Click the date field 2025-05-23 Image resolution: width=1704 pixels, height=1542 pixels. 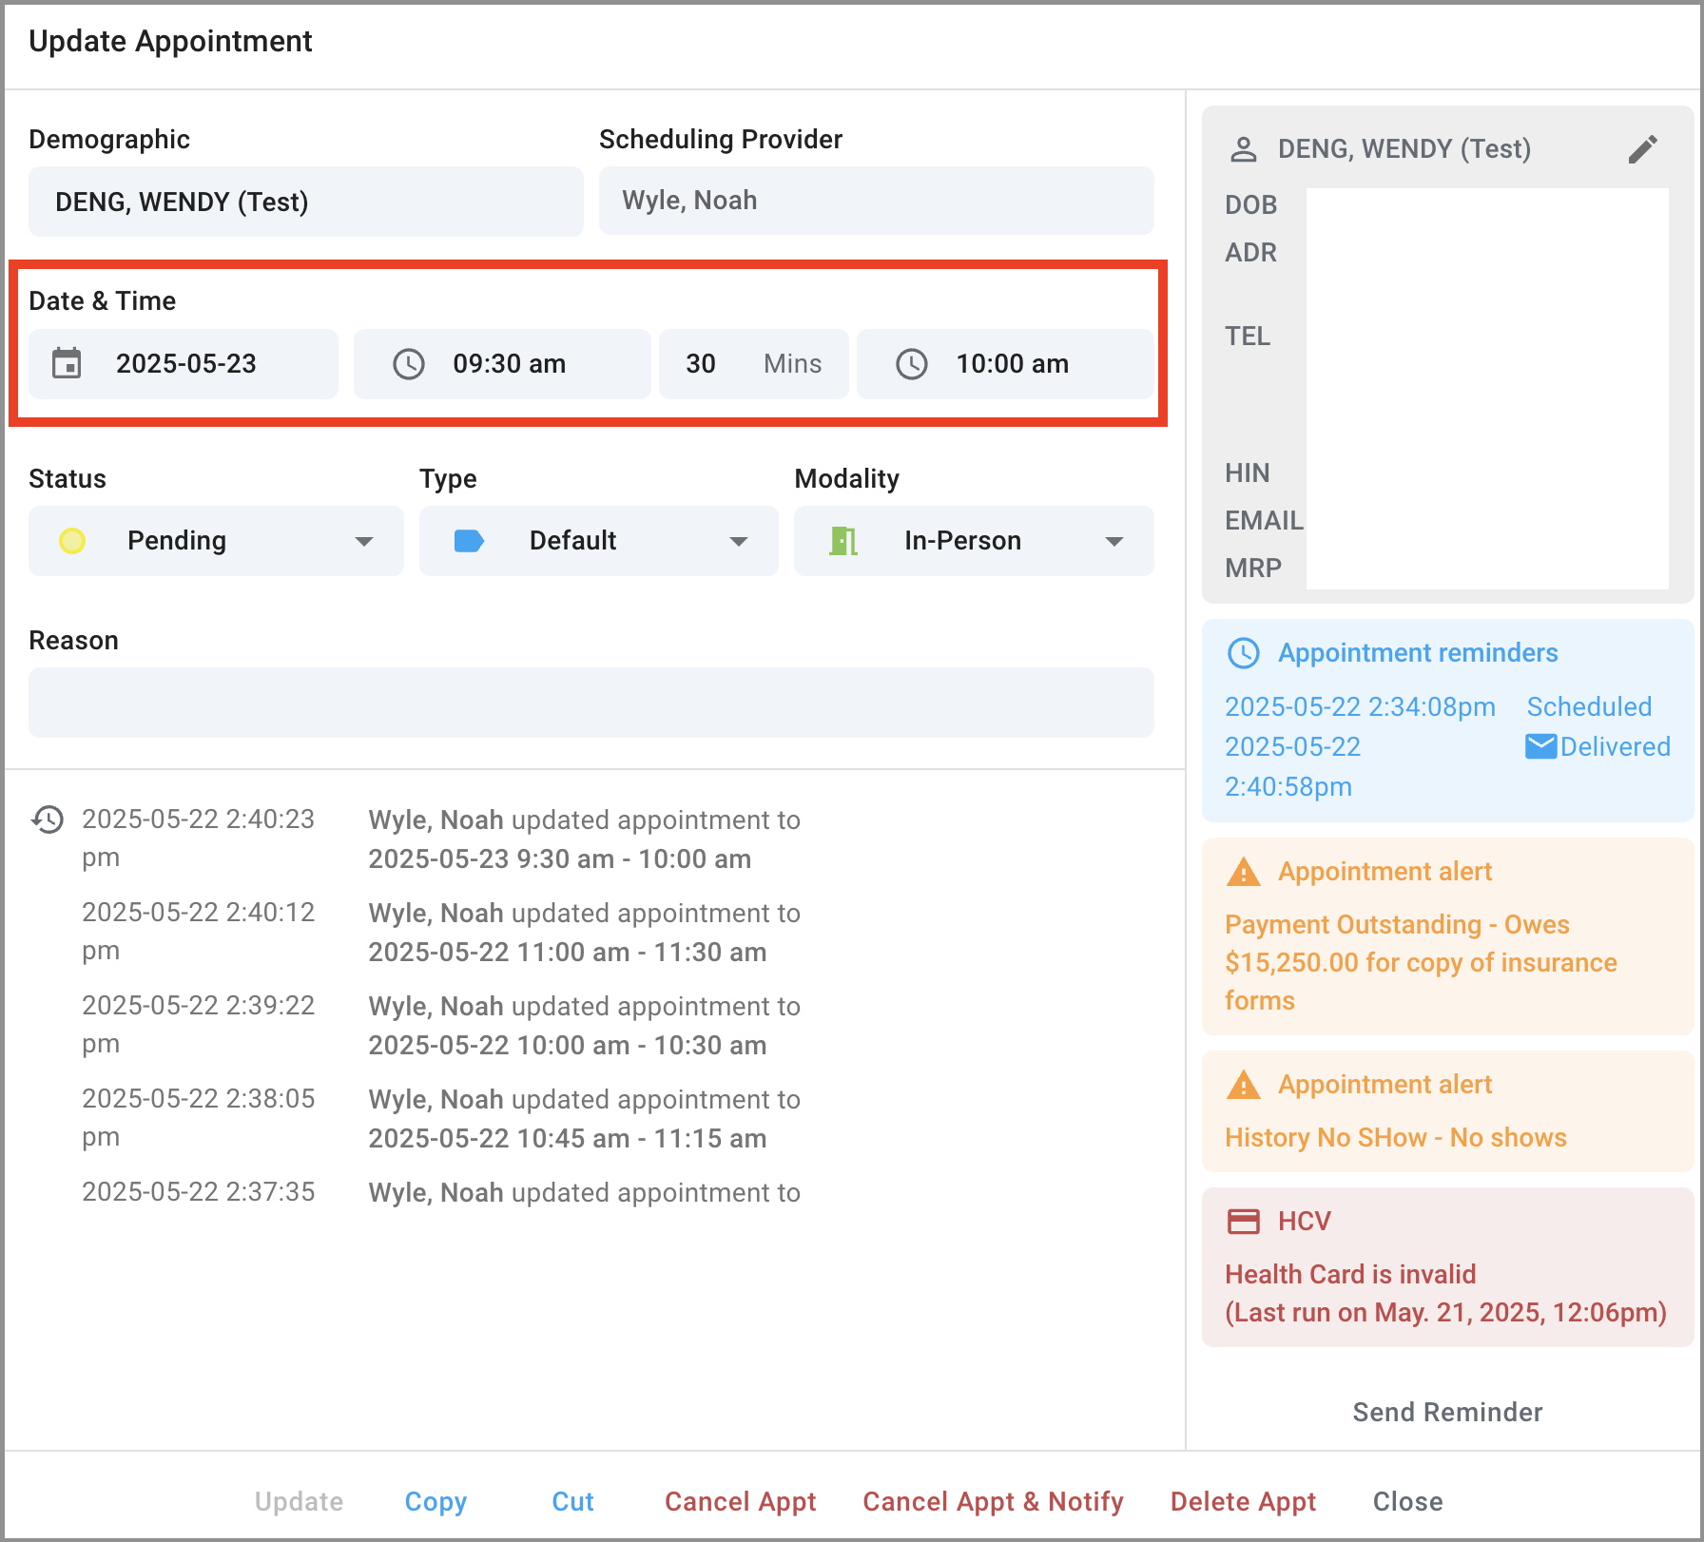(184, 364)
